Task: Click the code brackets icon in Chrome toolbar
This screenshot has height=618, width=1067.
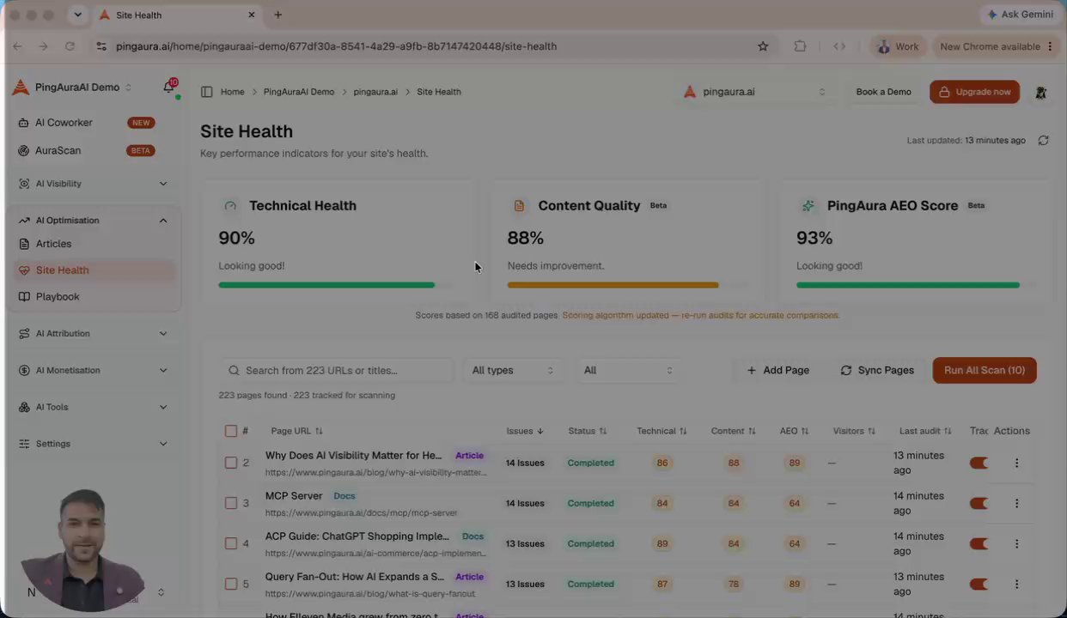Action: click(x=839, y=46)
